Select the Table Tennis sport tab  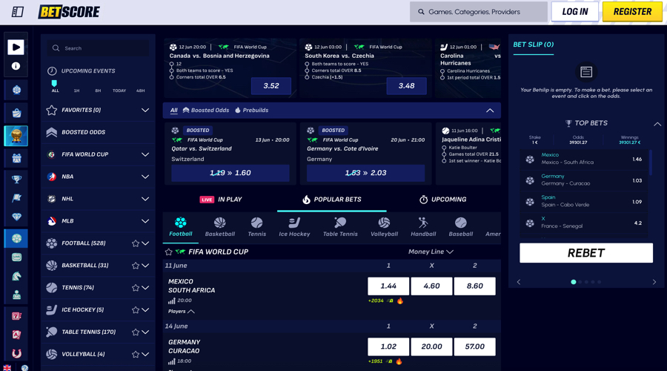click(340, 227)
